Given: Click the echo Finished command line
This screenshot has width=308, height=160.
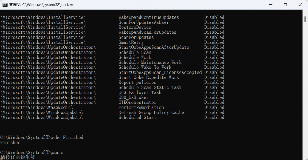Looking at the screenshot, I should click(42, 138).
